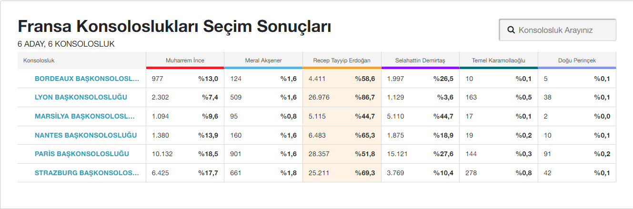Viewport: 633px width, 209px height.
Task: Type in the Konsolosluk Arayınız search field
Action: [562, 30]
